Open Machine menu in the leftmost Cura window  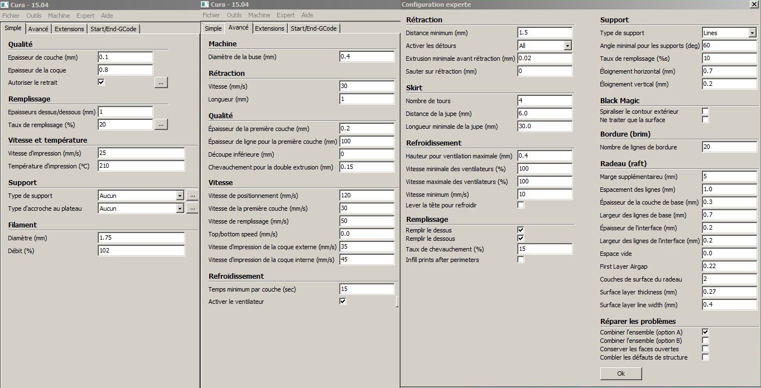[59, 16]
